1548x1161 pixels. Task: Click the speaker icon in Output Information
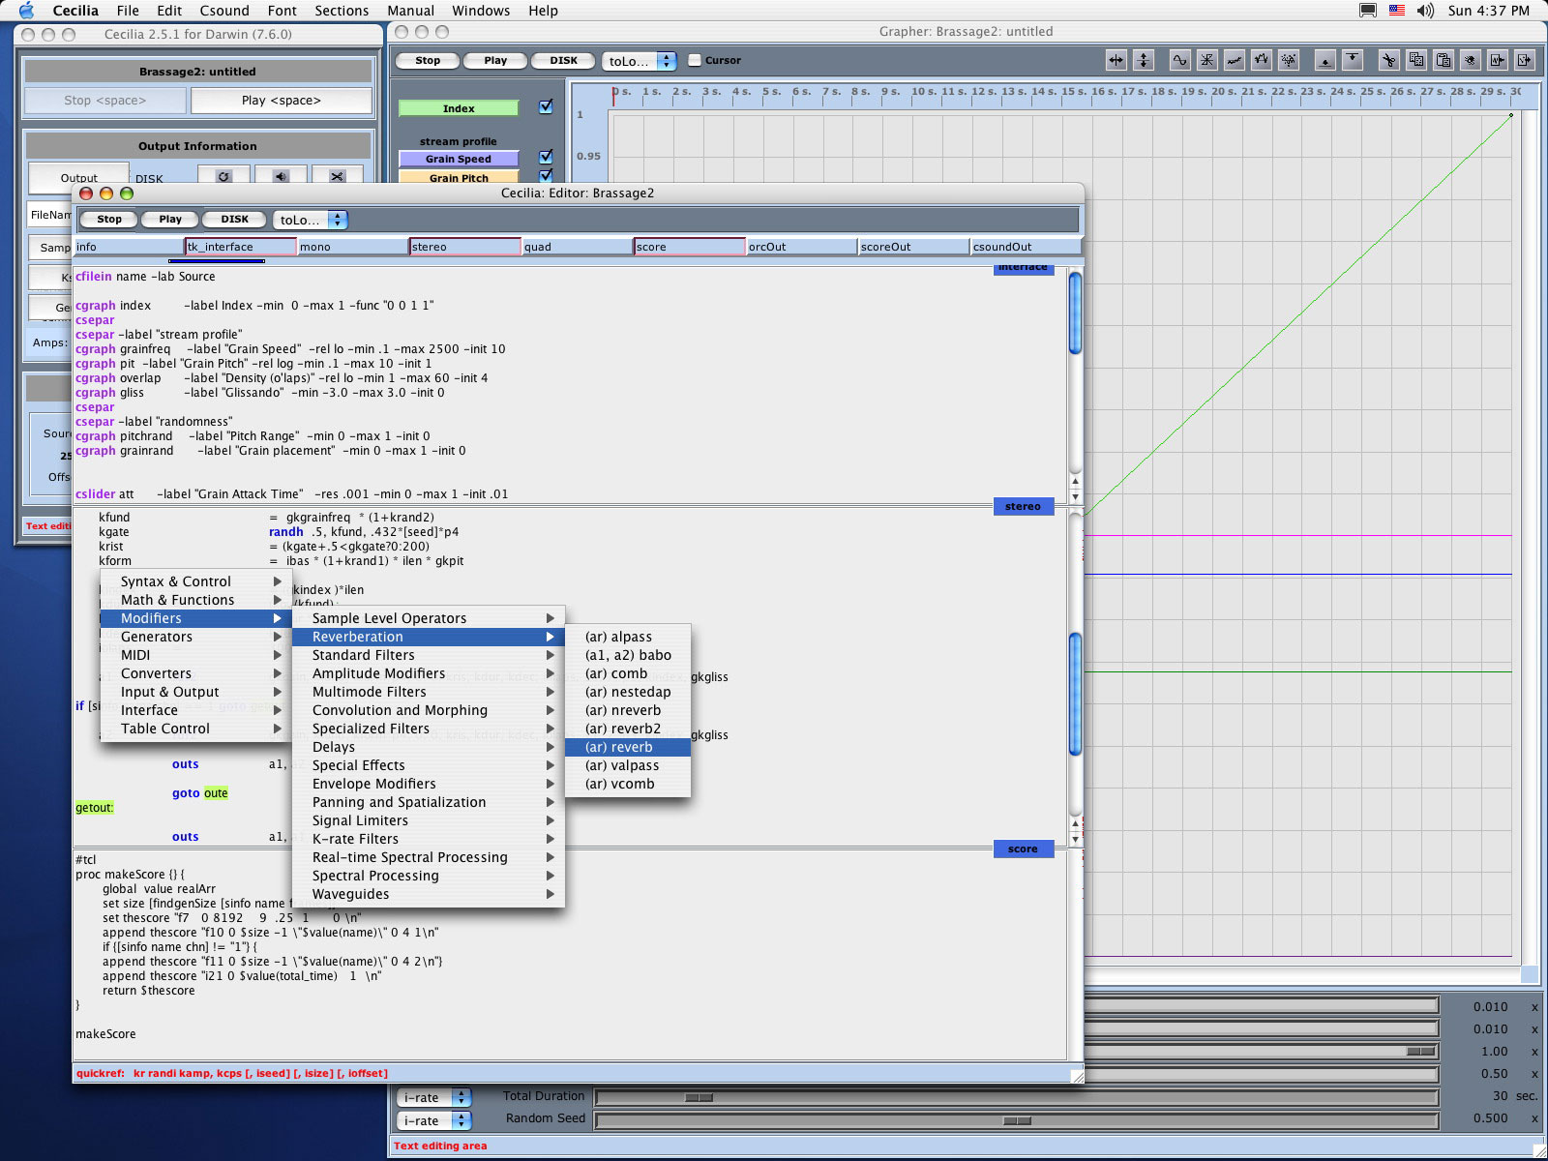[281, 176]
